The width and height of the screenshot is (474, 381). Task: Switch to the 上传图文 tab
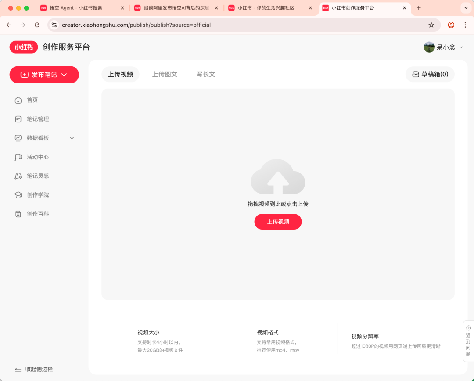coord(165,74)
